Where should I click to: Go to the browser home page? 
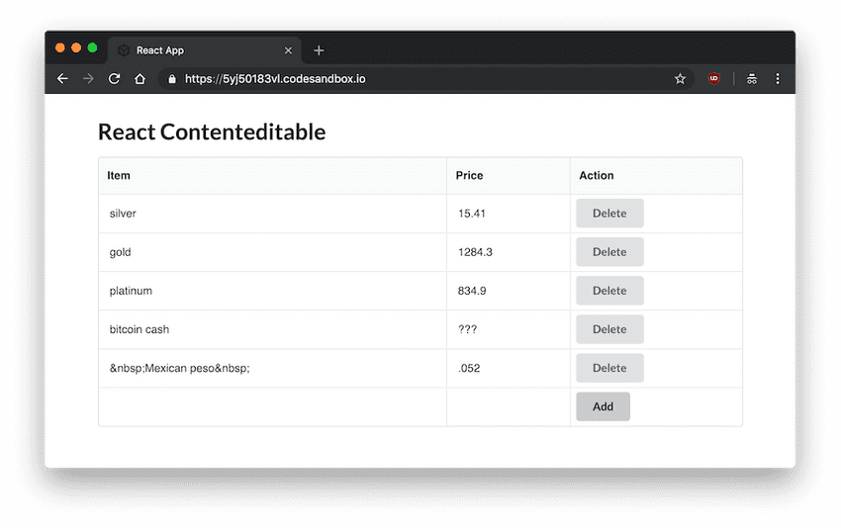pyautogui.click(x=140, y=79)
